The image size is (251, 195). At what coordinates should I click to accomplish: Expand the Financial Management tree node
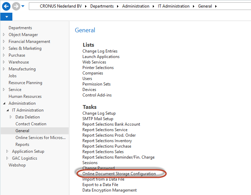(4, 42)
